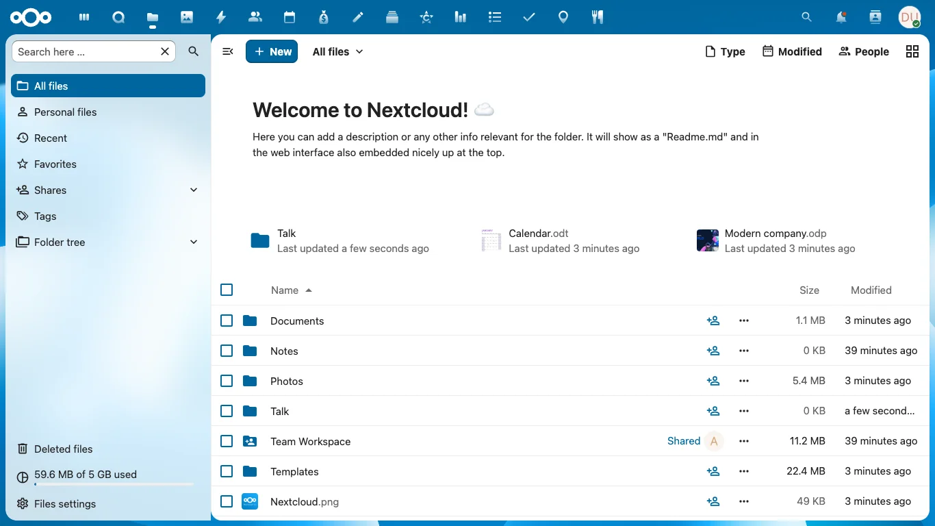
Task: Mark the Photos folder checkbox
Action: (x=227, y=381)
